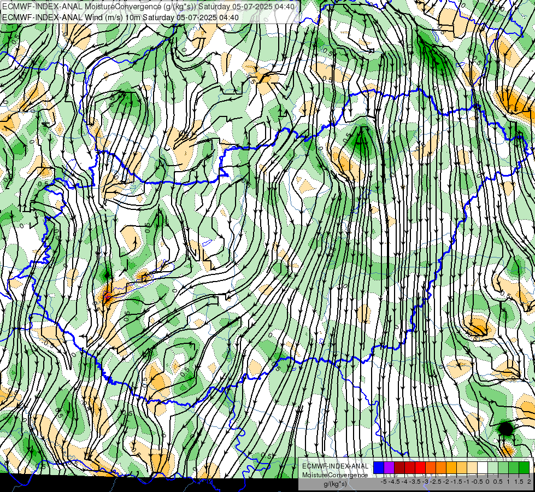535x492 pixels.
Task: Click the white legend swatch between -0.5 and 0
Action: click(x=483, y=467)
